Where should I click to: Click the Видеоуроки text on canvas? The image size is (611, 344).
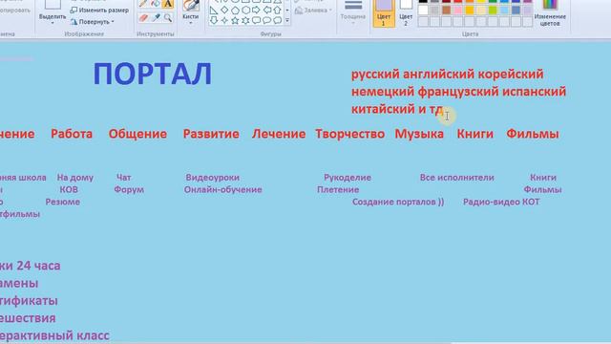coord(212,178)
